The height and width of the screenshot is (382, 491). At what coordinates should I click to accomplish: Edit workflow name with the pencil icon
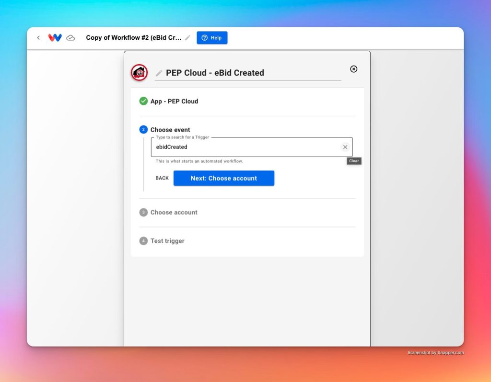tap(187, 38)
